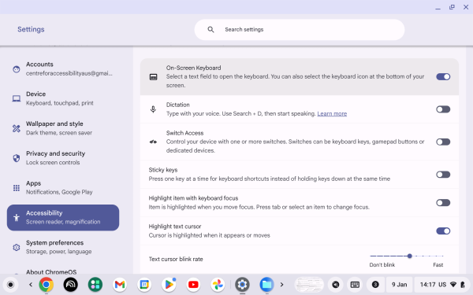The height and width of the screenshot is (295, 473).
Task: Launch Google Calendar from the shelf
Action: pyautogui.click(x=144, y=285)
